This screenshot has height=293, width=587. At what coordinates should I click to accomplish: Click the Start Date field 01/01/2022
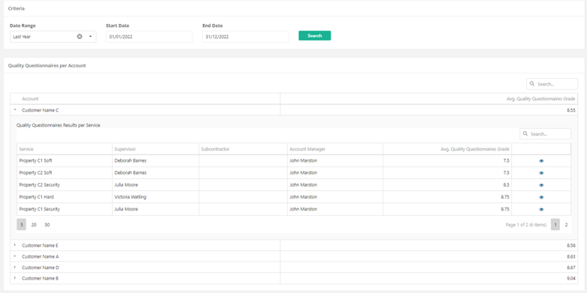[149, 37]
